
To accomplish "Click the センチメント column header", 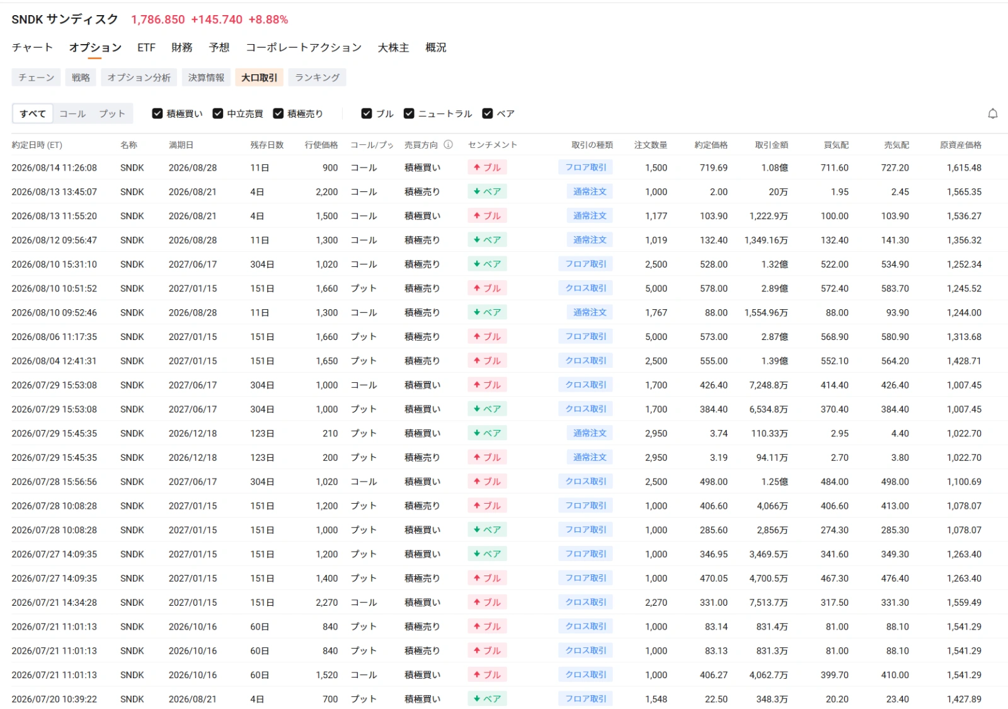I will [493, 145].
